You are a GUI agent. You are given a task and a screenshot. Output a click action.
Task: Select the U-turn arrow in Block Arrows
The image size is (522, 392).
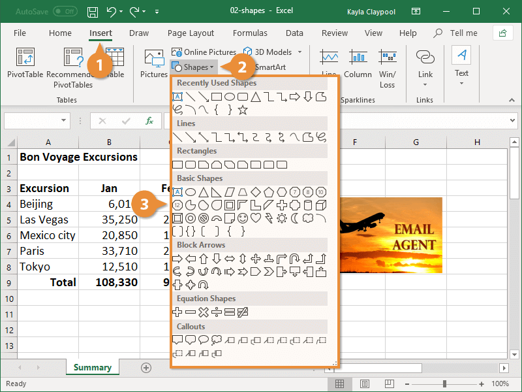[x=295, y=259]
